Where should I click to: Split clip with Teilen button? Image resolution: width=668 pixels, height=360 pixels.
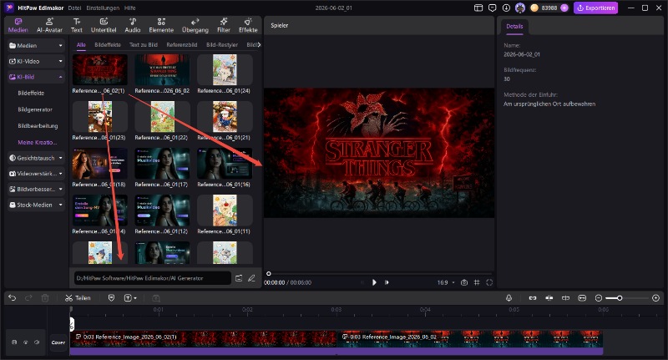pyautogui.click(x=78, y=298)
